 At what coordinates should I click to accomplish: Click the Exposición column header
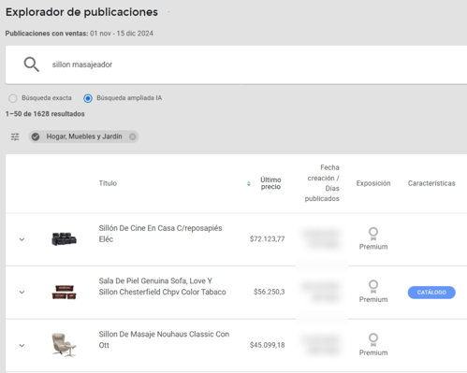373,183
